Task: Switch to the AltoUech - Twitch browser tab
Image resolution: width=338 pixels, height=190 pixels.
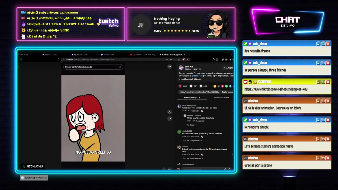Action: (x=79, y=55)
